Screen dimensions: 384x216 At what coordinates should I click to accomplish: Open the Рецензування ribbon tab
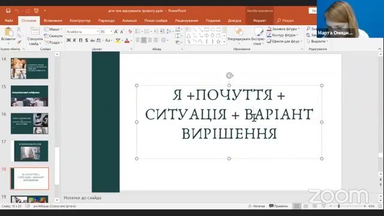point(187,20)
